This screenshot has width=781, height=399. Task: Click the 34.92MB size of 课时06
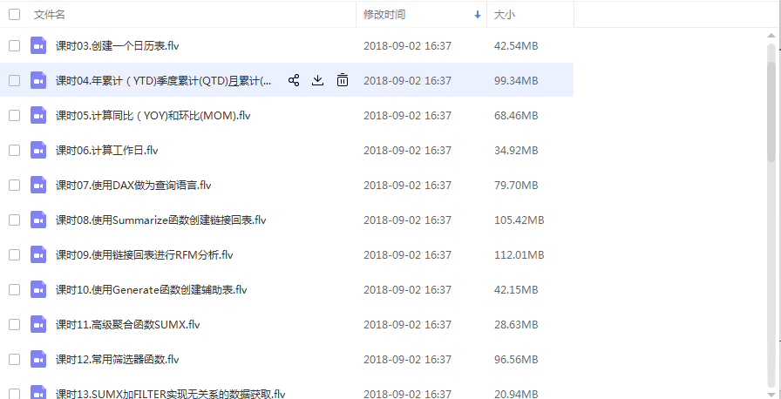coord(516,150)
